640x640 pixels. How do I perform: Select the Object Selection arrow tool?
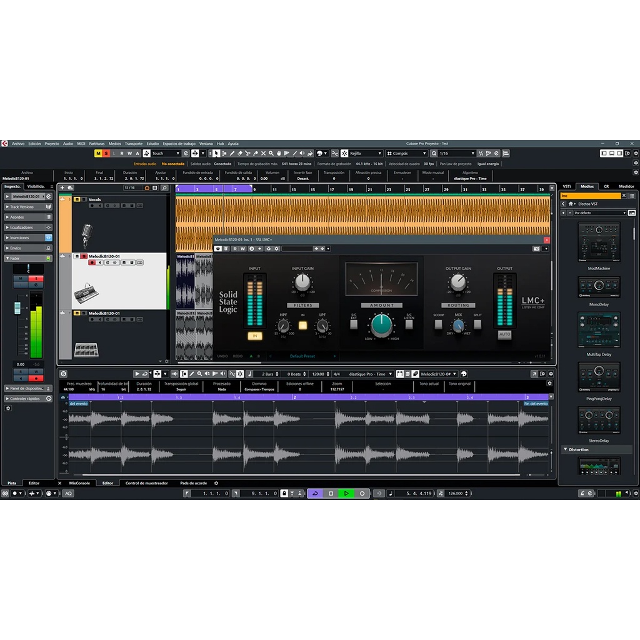point(216,154)
